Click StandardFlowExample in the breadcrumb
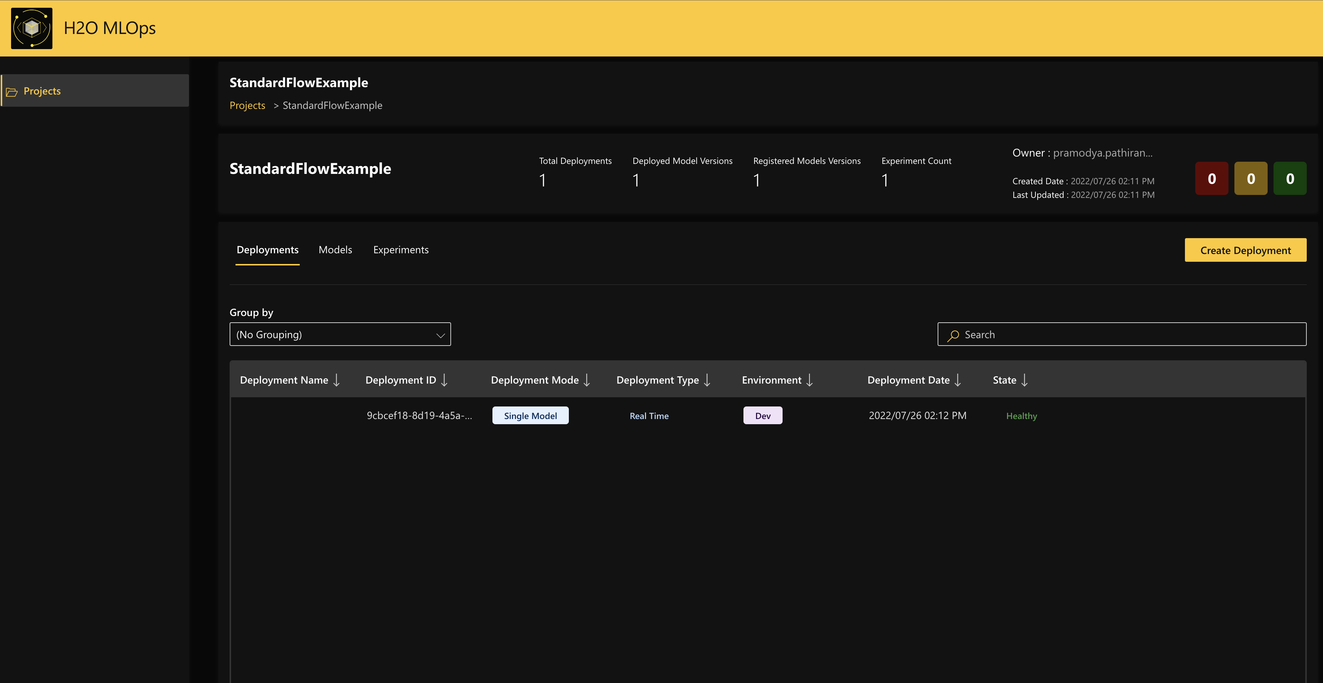Image resolution: width=1323 pixels, height=683 pixels. click(332, 106)
